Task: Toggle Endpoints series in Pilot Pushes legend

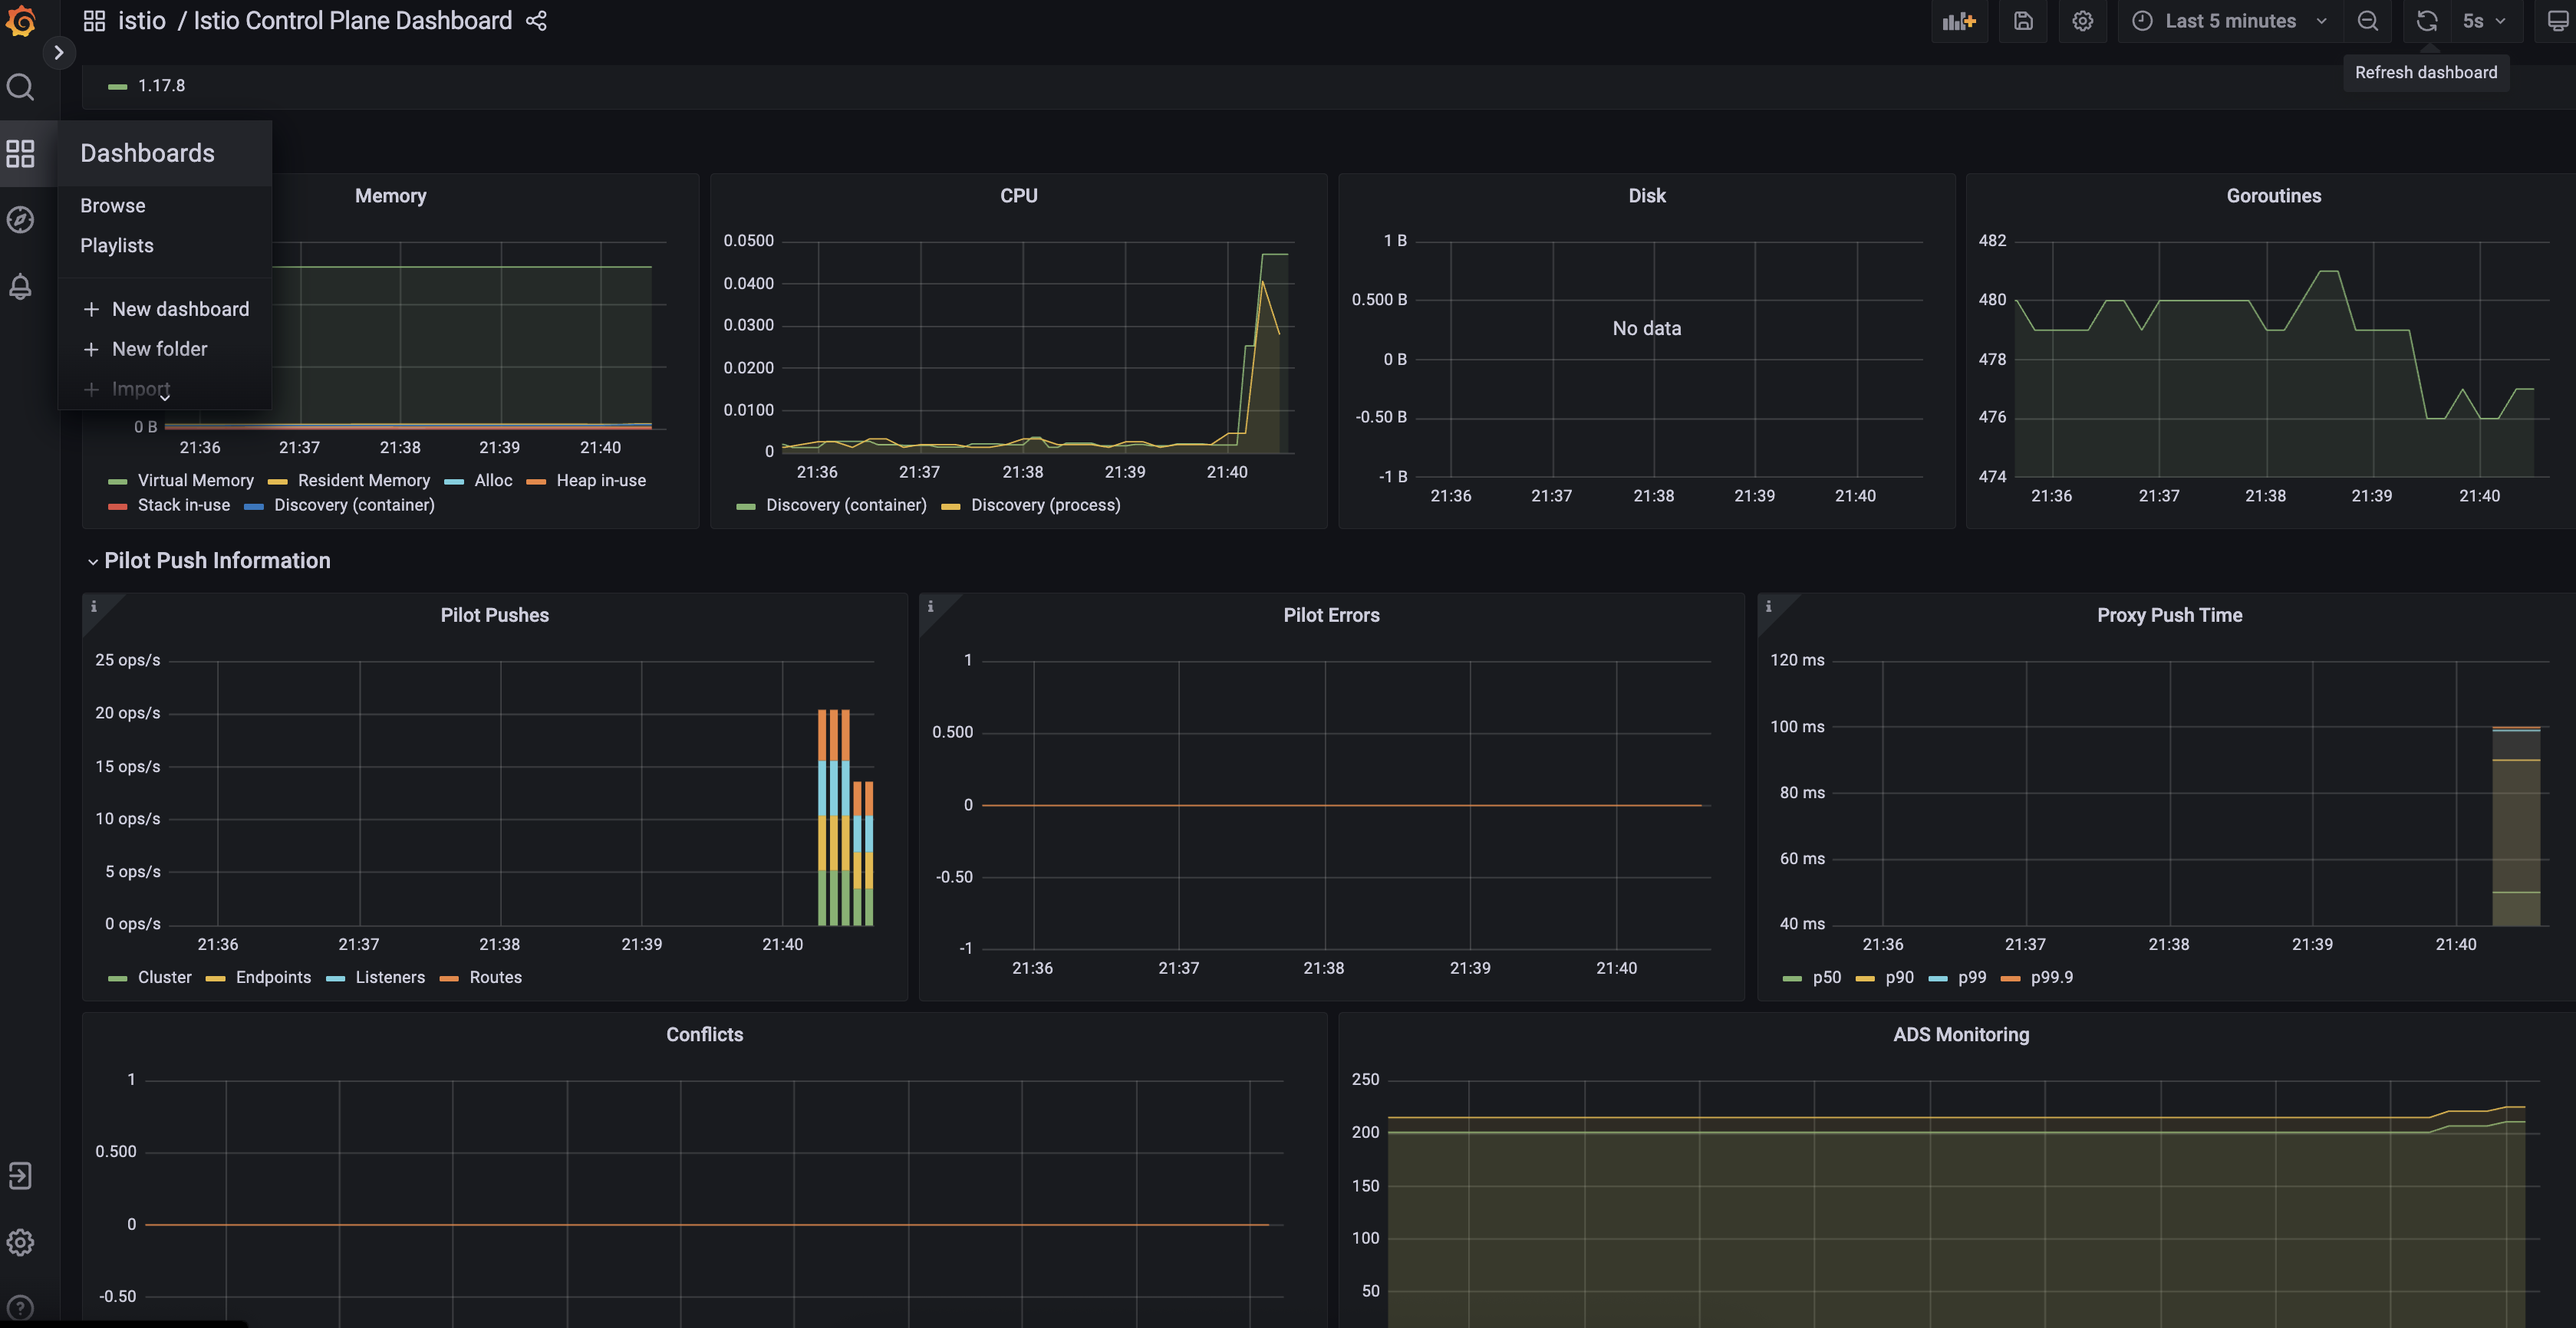Action: [272, 978]
